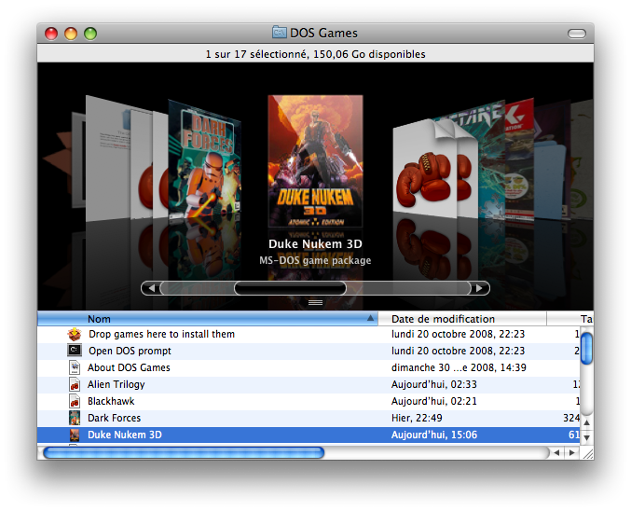Screen dimensions: 631x511
Task: Select the Duke Nukem 3D cover art
Action: (x=315, y=161)
